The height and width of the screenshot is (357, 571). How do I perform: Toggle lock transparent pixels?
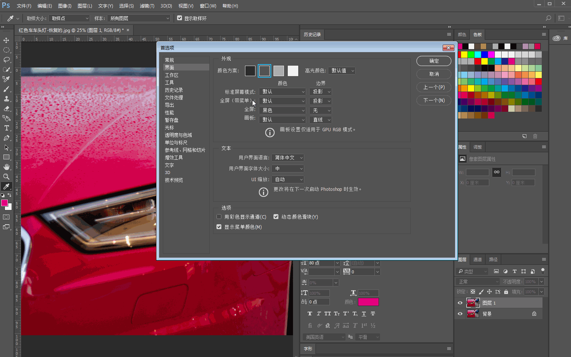tap(473, 292)
